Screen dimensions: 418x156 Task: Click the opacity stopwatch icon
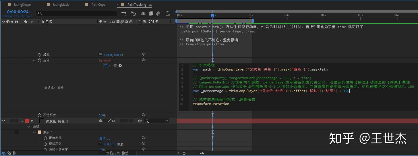tap(40, 115)
